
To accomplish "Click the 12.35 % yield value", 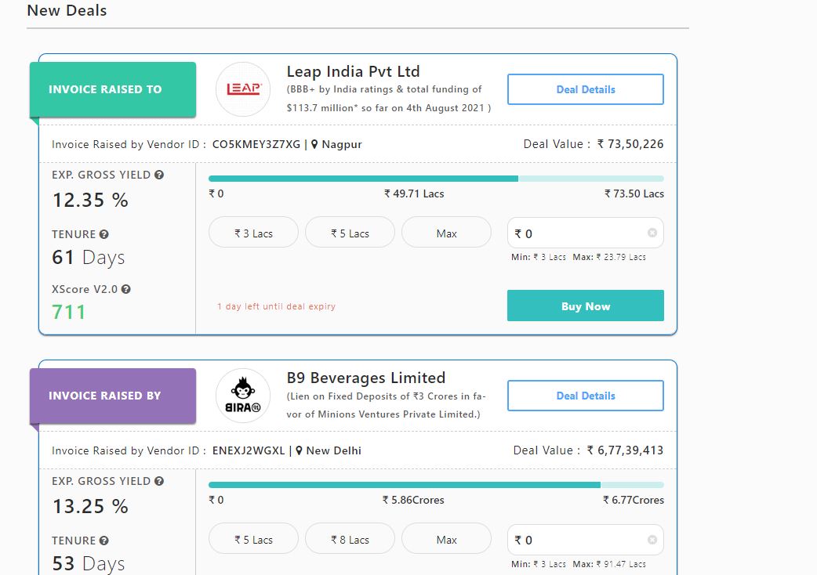I will 90,200.
